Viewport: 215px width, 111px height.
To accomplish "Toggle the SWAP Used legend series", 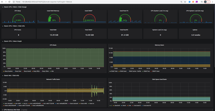I will coord(156,71).
